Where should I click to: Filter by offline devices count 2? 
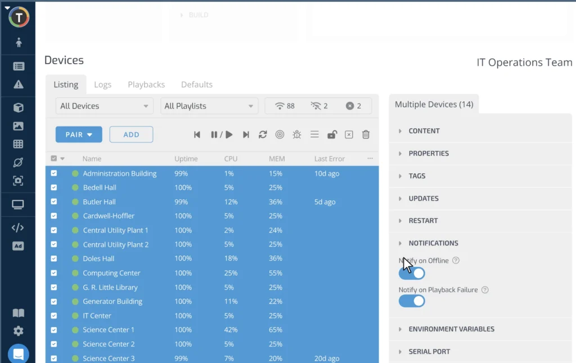(x=319, y=106)
